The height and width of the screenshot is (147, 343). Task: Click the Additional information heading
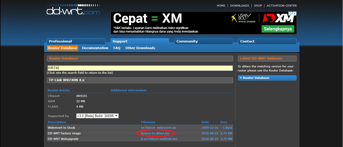pyautogui.click(x=129, y=90)
